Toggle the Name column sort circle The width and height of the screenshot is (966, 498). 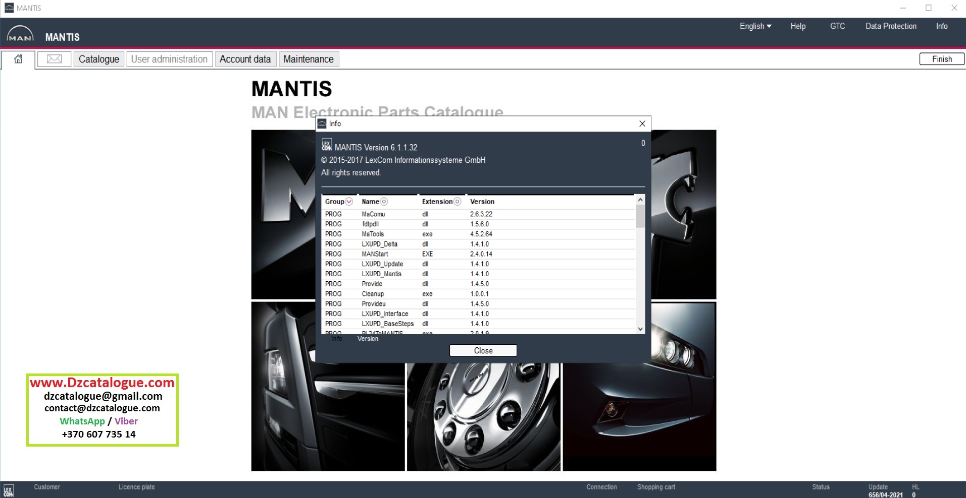384,202
